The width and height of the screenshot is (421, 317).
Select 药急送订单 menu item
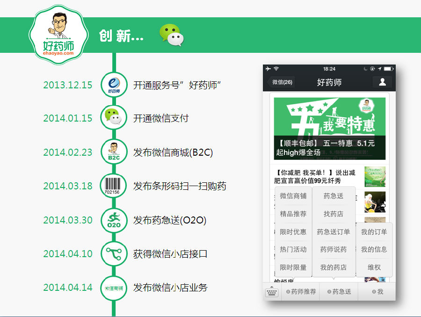pyautogui.click(x=334, y=232)
